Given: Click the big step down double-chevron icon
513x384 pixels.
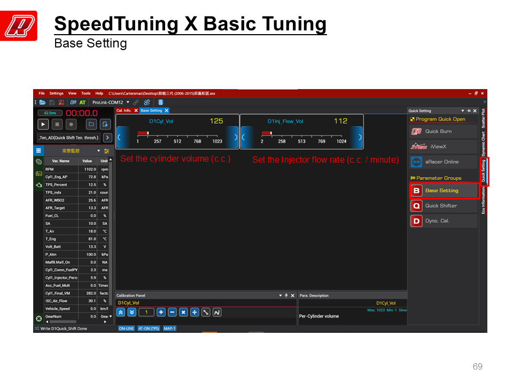Looking at the screenshot, I should [x=132, y=313].
